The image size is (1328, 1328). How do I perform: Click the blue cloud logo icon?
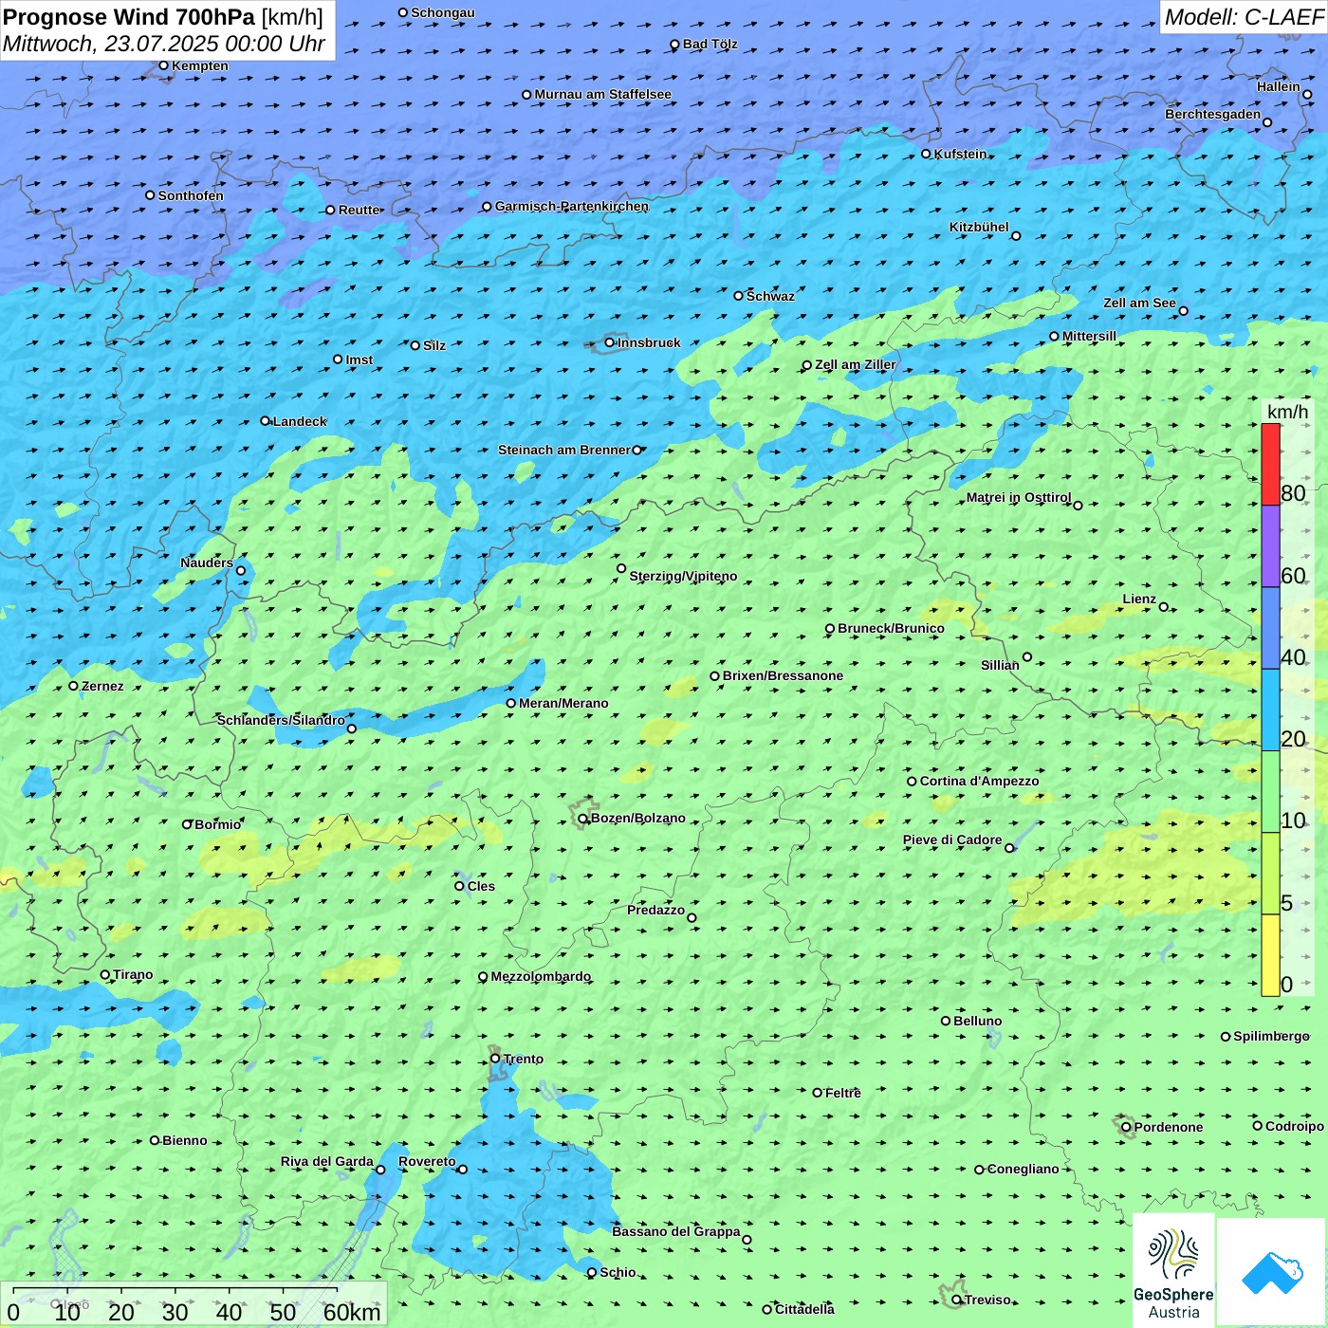pos(1271,1272)
